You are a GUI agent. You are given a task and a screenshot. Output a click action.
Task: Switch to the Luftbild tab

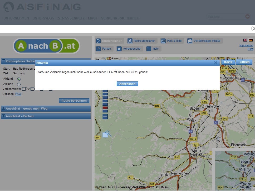[x=244, y=62]
